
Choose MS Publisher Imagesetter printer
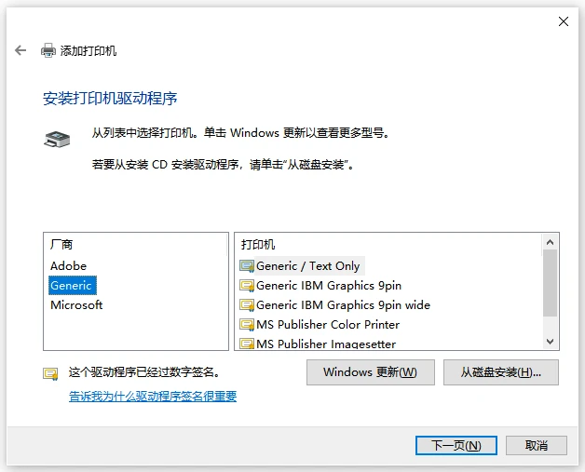tap(326, 344)
